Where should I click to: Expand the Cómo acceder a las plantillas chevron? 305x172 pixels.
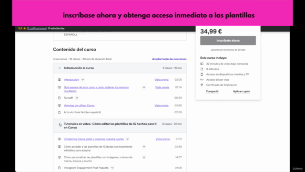tap(144, 147)
